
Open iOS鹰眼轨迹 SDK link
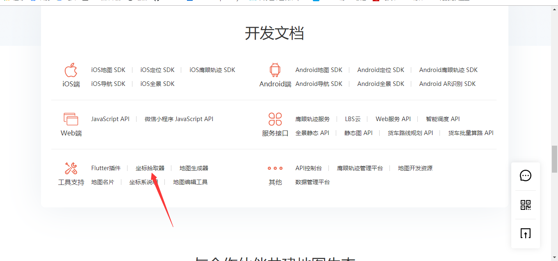click(x=212, y=70)
